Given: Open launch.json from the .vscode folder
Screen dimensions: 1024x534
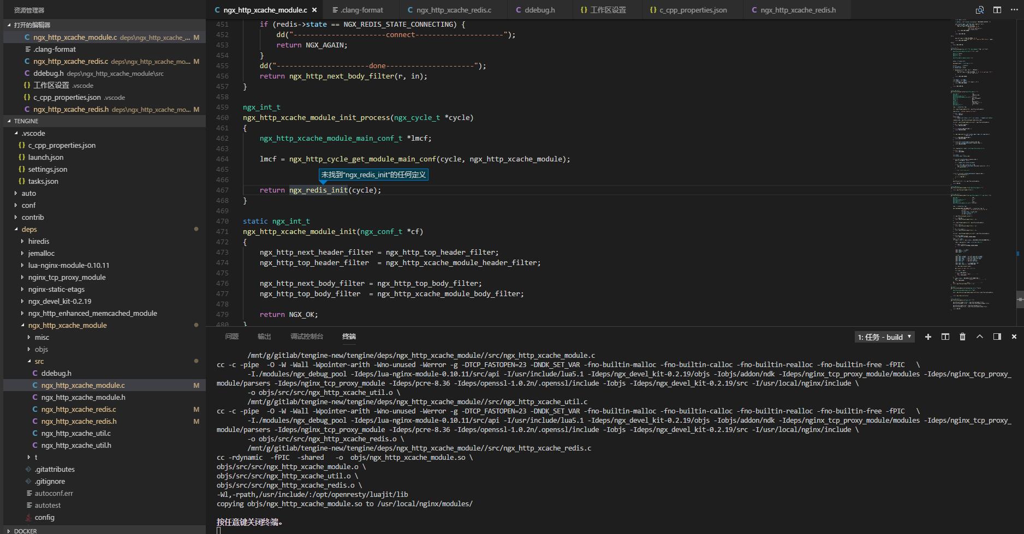Looking at the screenshot, I should point(45,157).
